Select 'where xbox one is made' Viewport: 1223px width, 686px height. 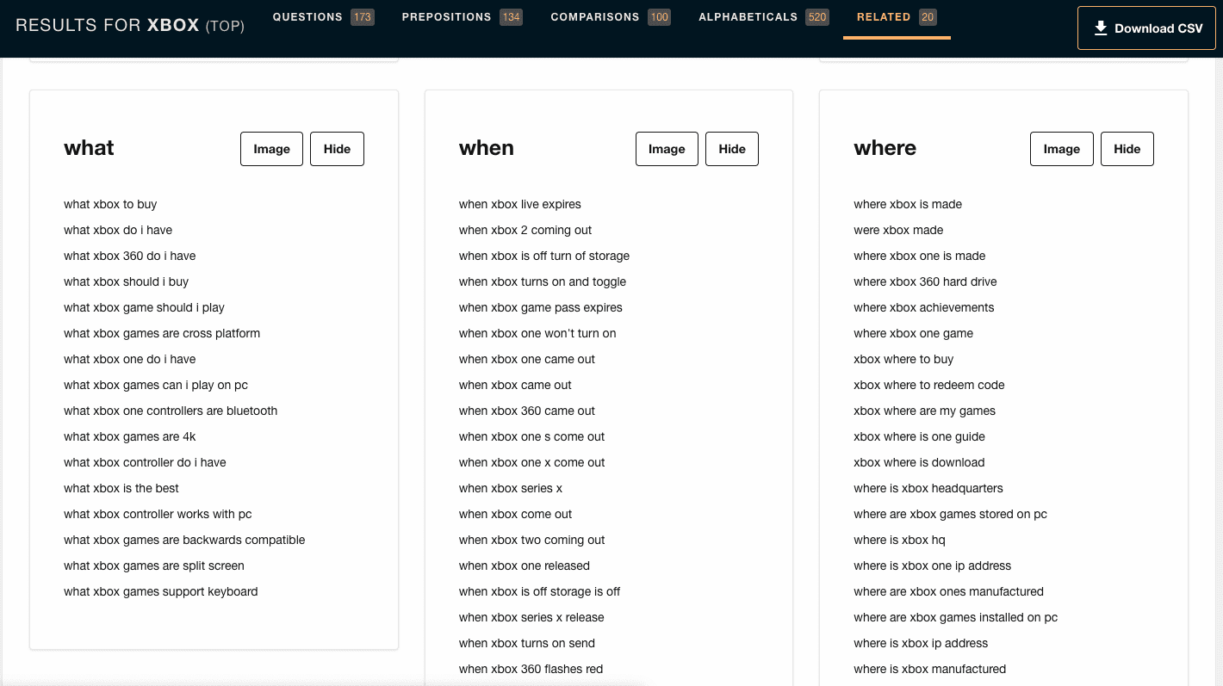click(920, 256)
